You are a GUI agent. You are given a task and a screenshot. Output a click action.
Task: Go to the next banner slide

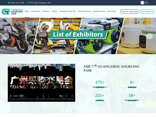tap(150, 36)
